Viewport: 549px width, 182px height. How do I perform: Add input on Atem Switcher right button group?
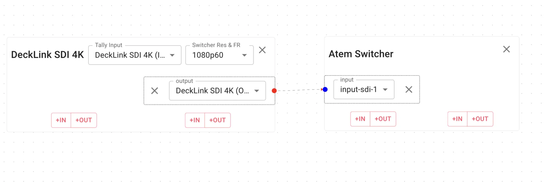tap(457, 119)
